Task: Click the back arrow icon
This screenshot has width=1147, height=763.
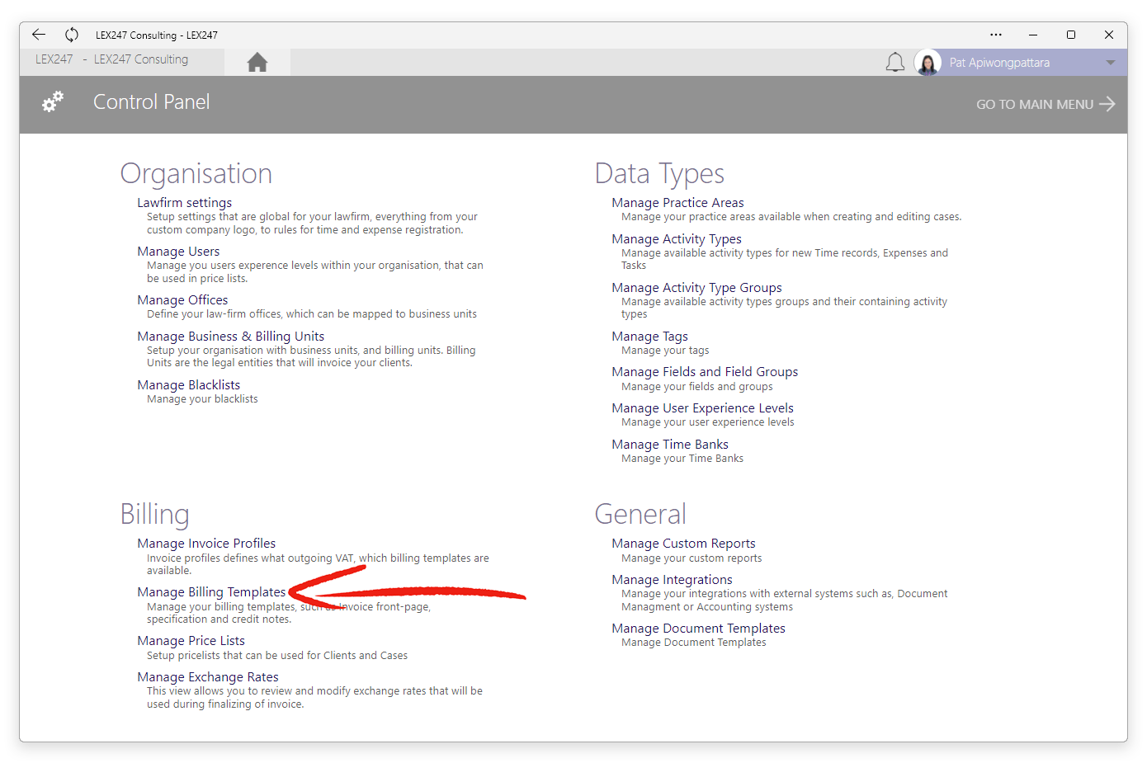Action: (39, 35)
